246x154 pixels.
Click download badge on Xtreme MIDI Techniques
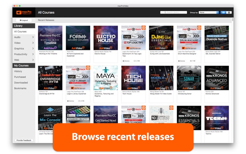[144, 108]
